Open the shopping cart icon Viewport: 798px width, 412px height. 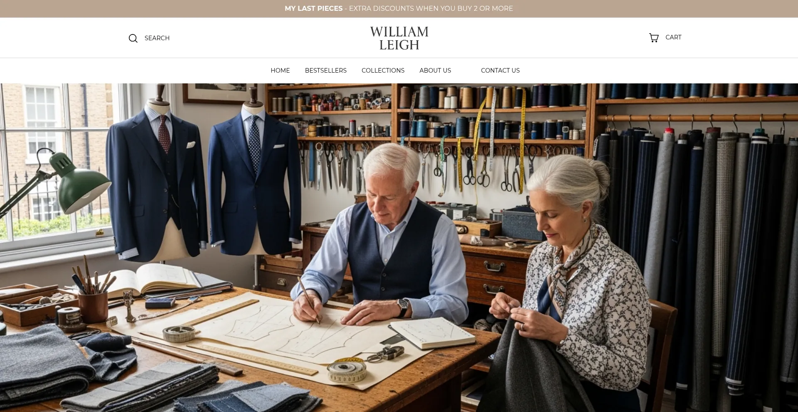pos(654,38)
